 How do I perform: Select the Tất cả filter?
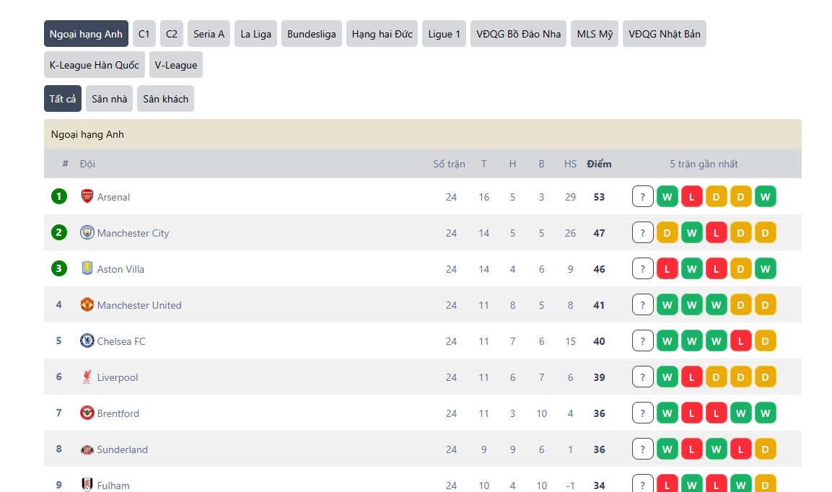pyautogui.click(x=63, y=99)
